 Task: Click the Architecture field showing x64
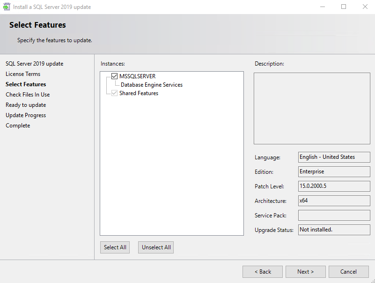334,201
